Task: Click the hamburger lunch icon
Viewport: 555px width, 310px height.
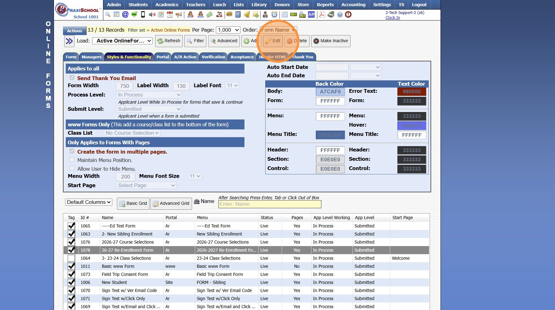Action: click(x=229, y=15)
